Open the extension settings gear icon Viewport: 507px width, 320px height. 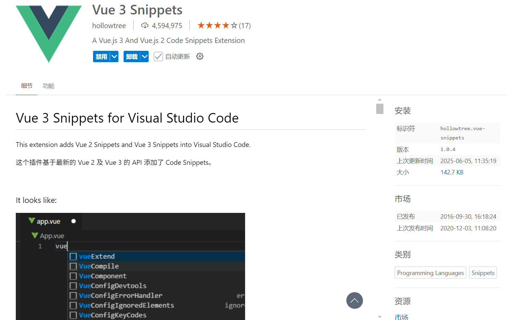[x=200, y=56]
